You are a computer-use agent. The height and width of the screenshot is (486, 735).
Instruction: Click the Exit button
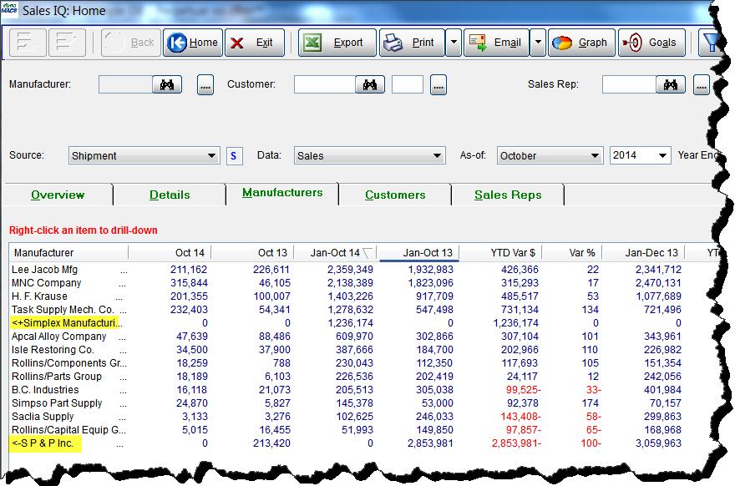(x=255, y=43)
